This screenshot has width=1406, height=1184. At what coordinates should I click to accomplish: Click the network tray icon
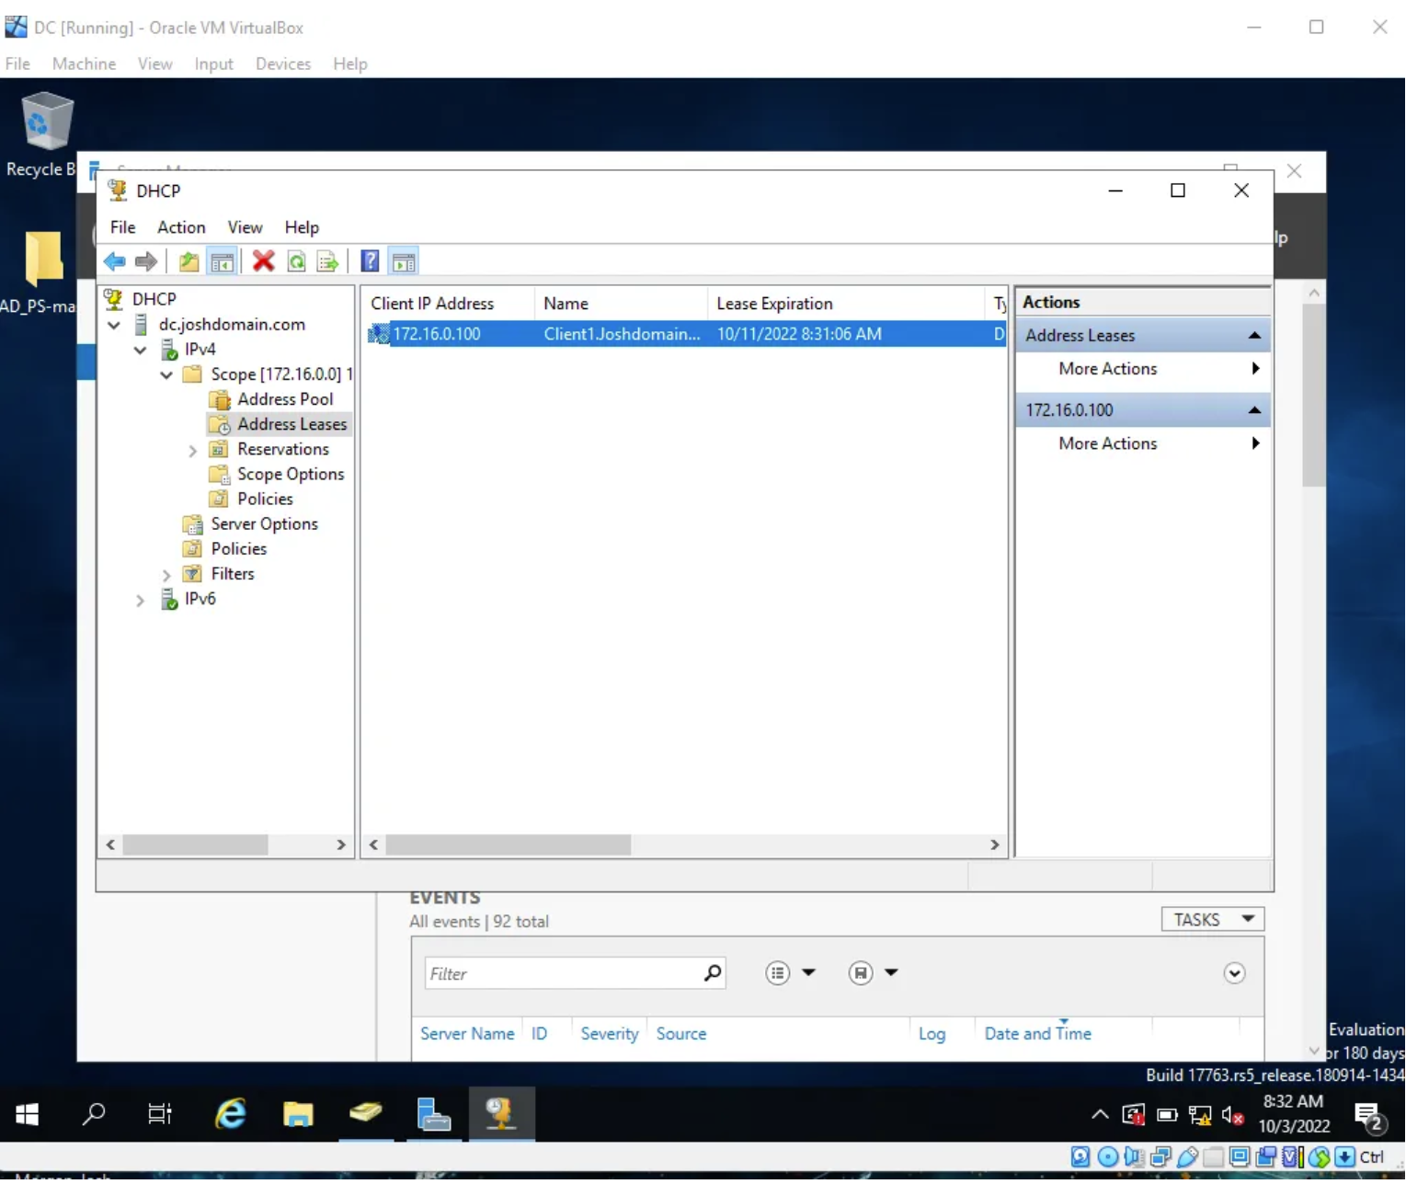[x=1200, y=1117]
